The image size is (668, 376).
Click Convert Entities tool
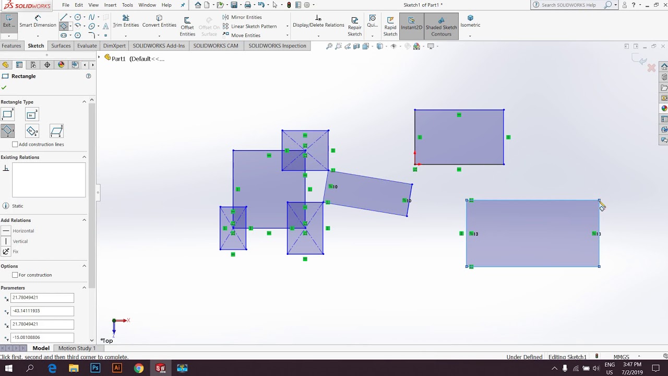coord(159,21)
